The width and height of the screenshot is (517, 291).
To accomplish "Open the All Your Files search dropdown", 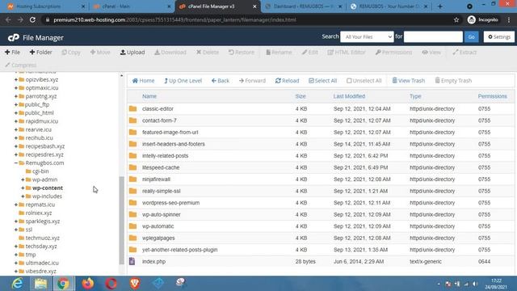I will [x=367, y=36].
